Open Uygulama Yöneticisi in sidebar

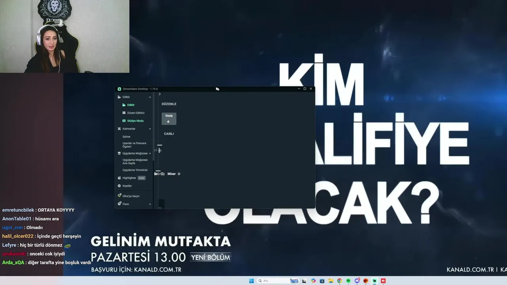pyautogui.click(x=135, y=170)
